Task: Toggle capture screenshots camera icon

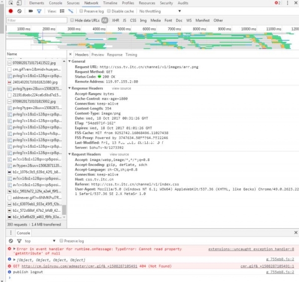Action: point(31,11)
